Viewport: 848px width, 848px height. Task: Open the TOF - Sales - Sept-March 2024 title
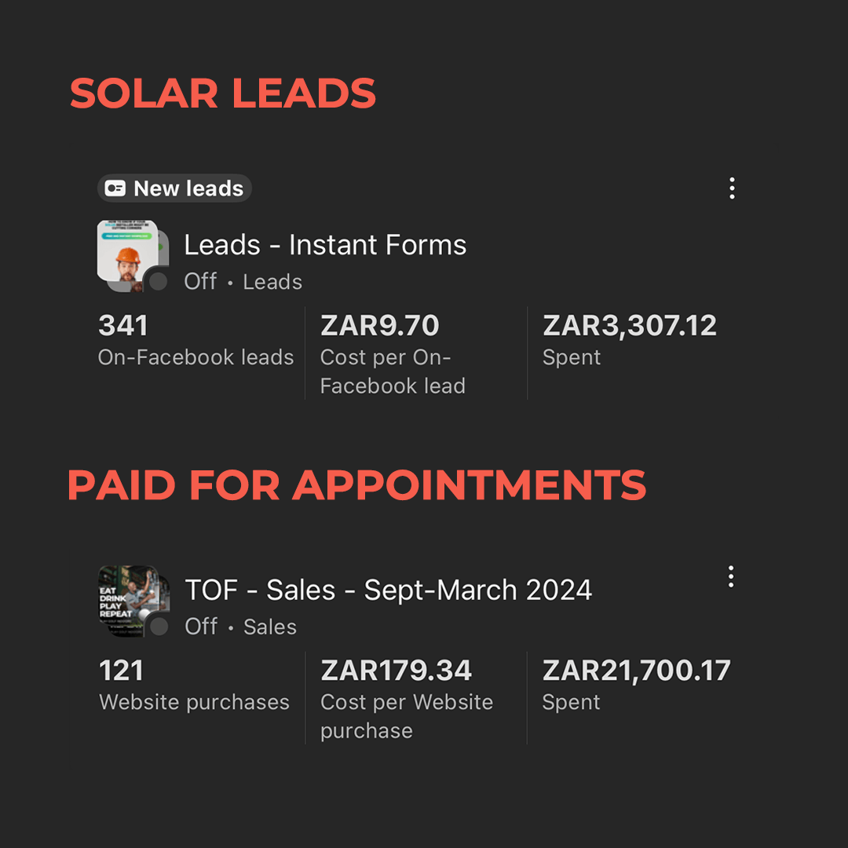pyautogui.click(x=388, y=590)
